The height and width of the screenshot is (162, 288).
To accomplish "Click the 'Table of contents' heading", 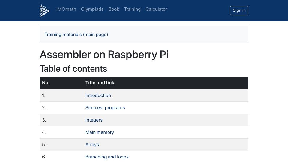I will click(73, 69).
